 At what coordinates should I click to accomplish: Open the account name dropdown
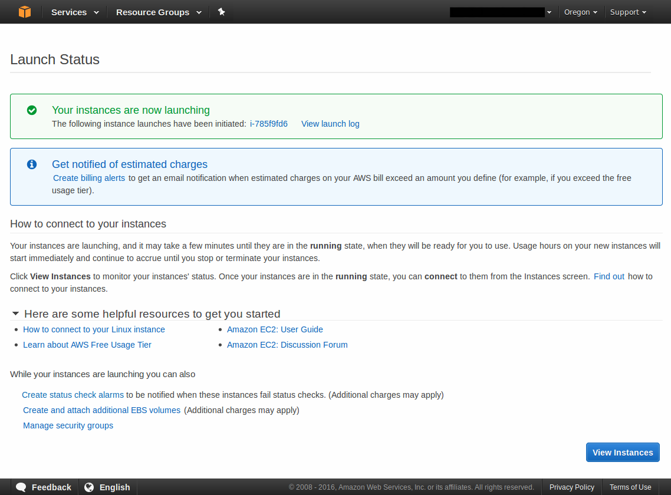pos(501,12)
